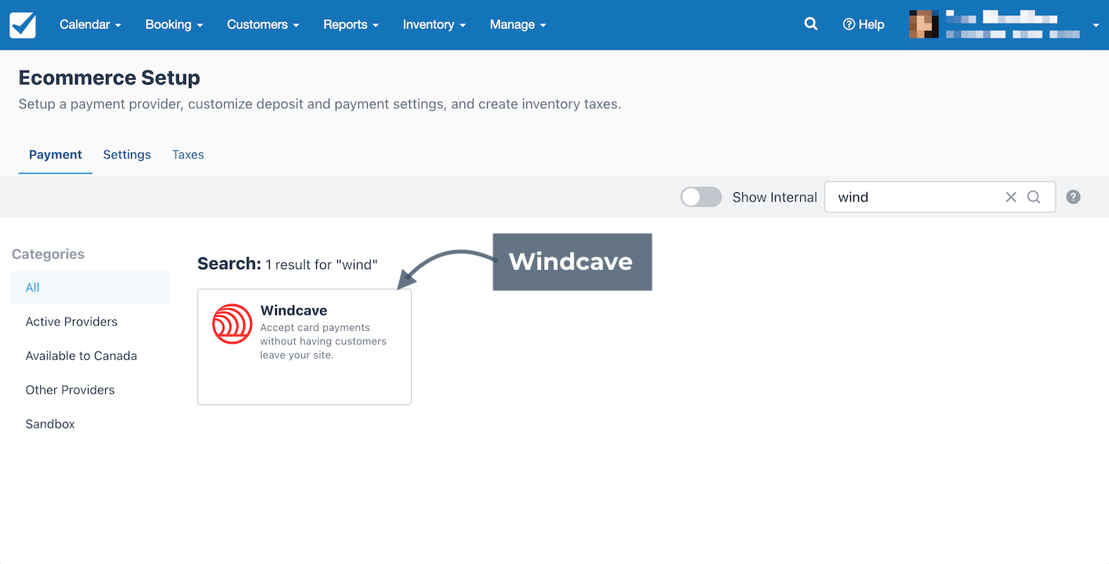Click the Categories sidebar heading
Viewport: 1109px width, 564px height.
coord(48,254)
